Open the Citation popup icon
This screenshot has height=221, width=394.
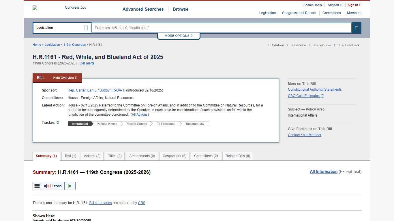click(269, 45)
